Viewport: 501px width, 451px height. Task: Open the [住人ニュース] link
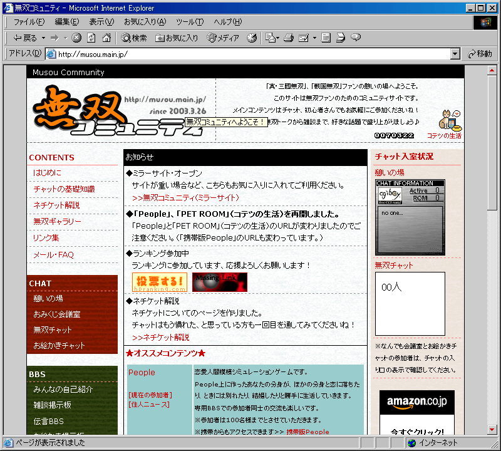click(x=148, y=405)
